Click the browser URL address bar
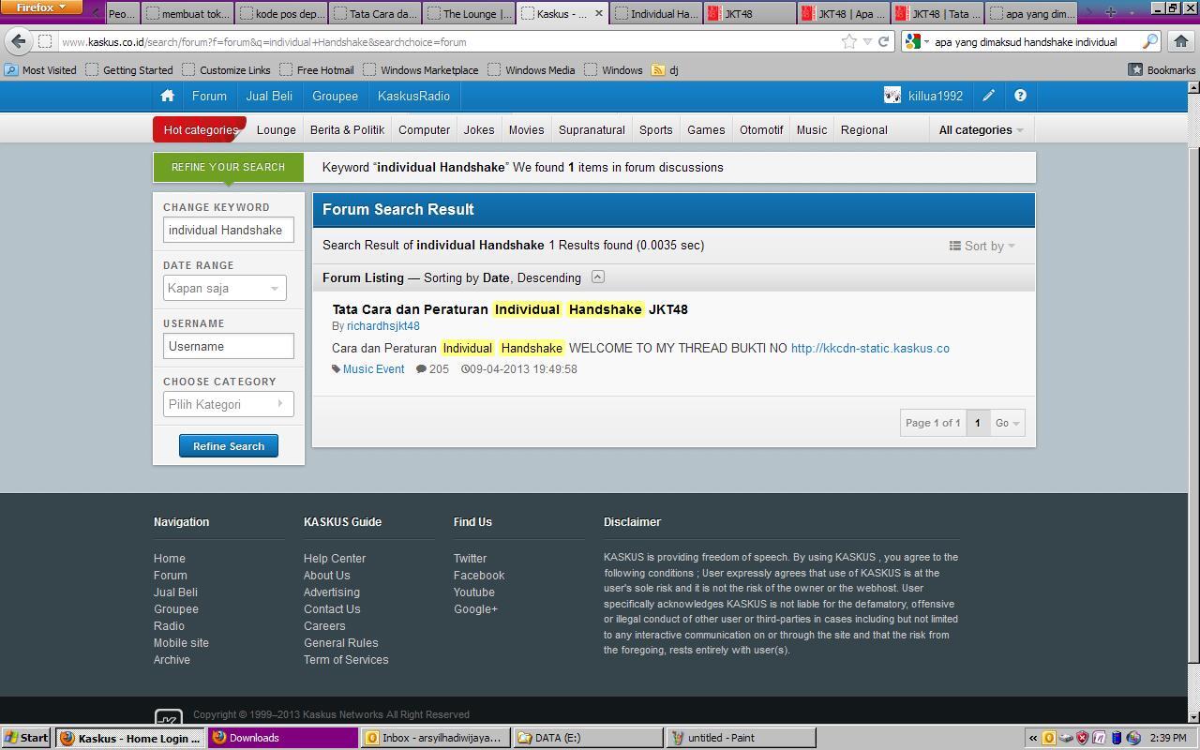This screenshot has width=1200, height=750. (x=450, y=41)
